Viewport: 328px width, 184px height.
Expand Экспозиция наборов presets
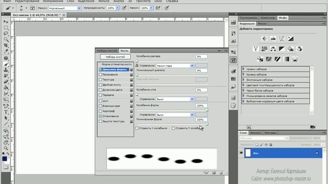(243, 80)
